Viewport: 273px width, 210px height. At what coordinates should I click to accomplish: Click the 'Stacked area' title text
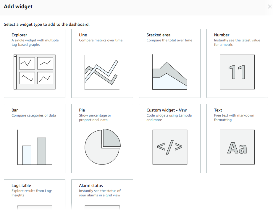tap(158, 35)
